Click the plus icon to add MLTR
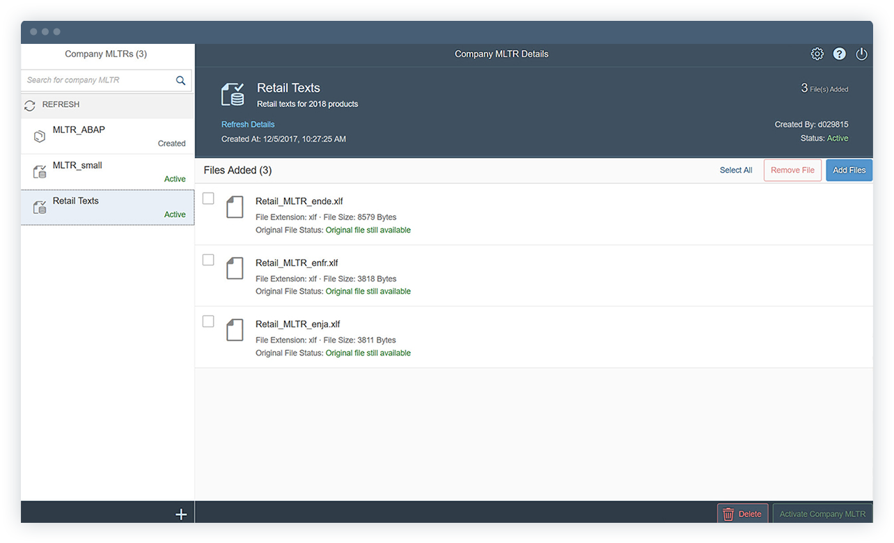 [181, 514]
